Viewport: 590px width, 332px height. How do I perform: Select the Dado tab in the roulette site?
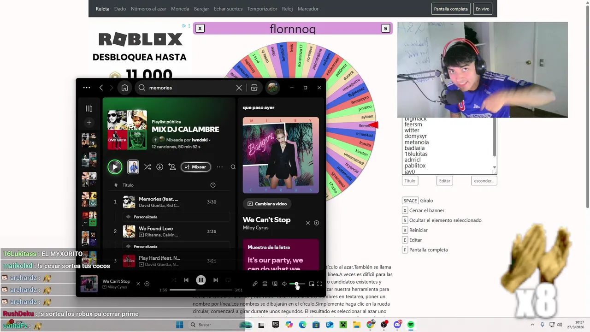120,9
